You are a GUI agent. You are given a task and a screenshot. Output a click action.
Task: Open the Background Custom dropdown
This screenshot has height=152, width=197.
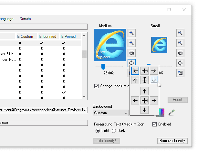tap(111, 113)
